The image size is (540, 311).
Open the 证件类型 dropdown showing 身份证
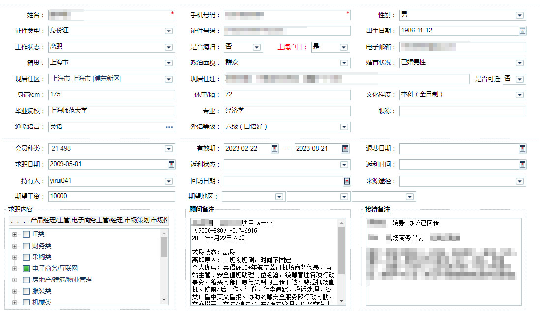(x=168, y=31)
